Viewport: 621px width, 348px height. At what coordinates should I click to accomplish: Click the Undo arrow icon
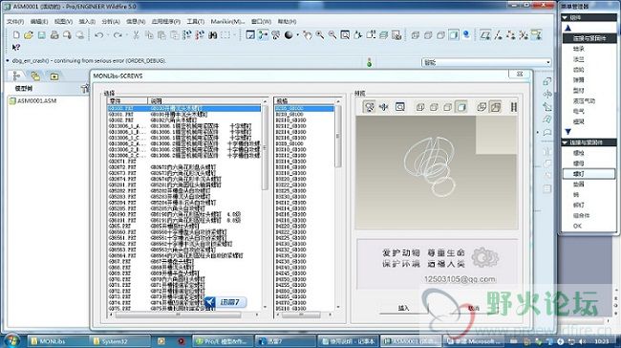coord(99,35)
